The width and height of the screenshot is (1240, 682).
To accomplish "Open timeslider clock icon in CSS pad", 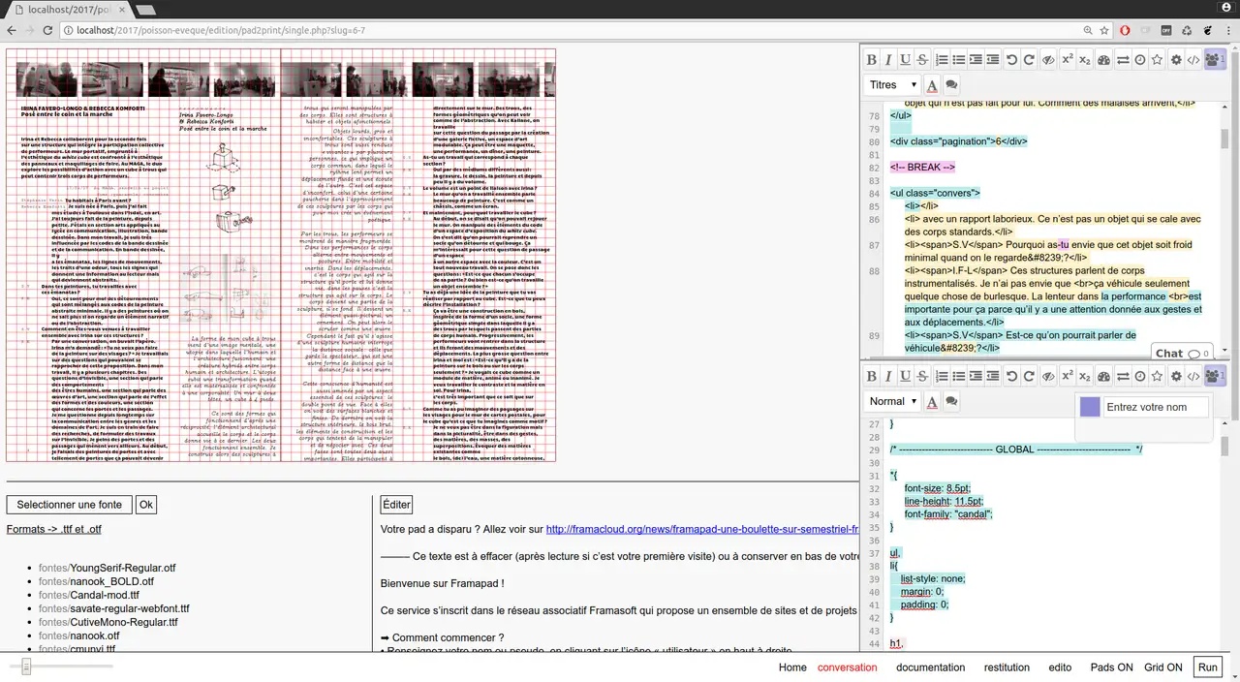I will point(1140,376).
